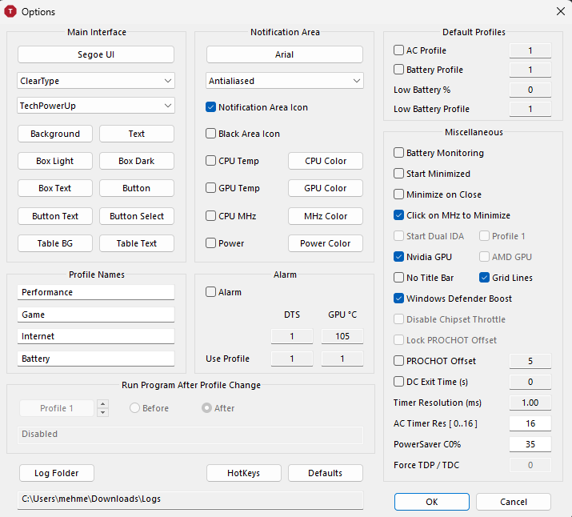Pick the Background color button

pyautogui.click(x=55, y=134)
